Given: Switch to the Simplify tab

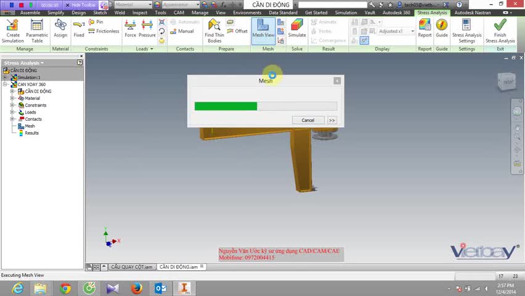Looking at the screenshot, I should [55, 13].
